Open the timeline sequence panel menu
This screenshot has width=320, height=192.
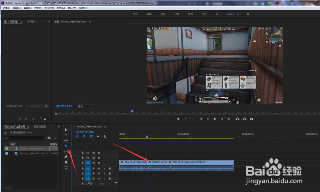(x=105, y=127)
